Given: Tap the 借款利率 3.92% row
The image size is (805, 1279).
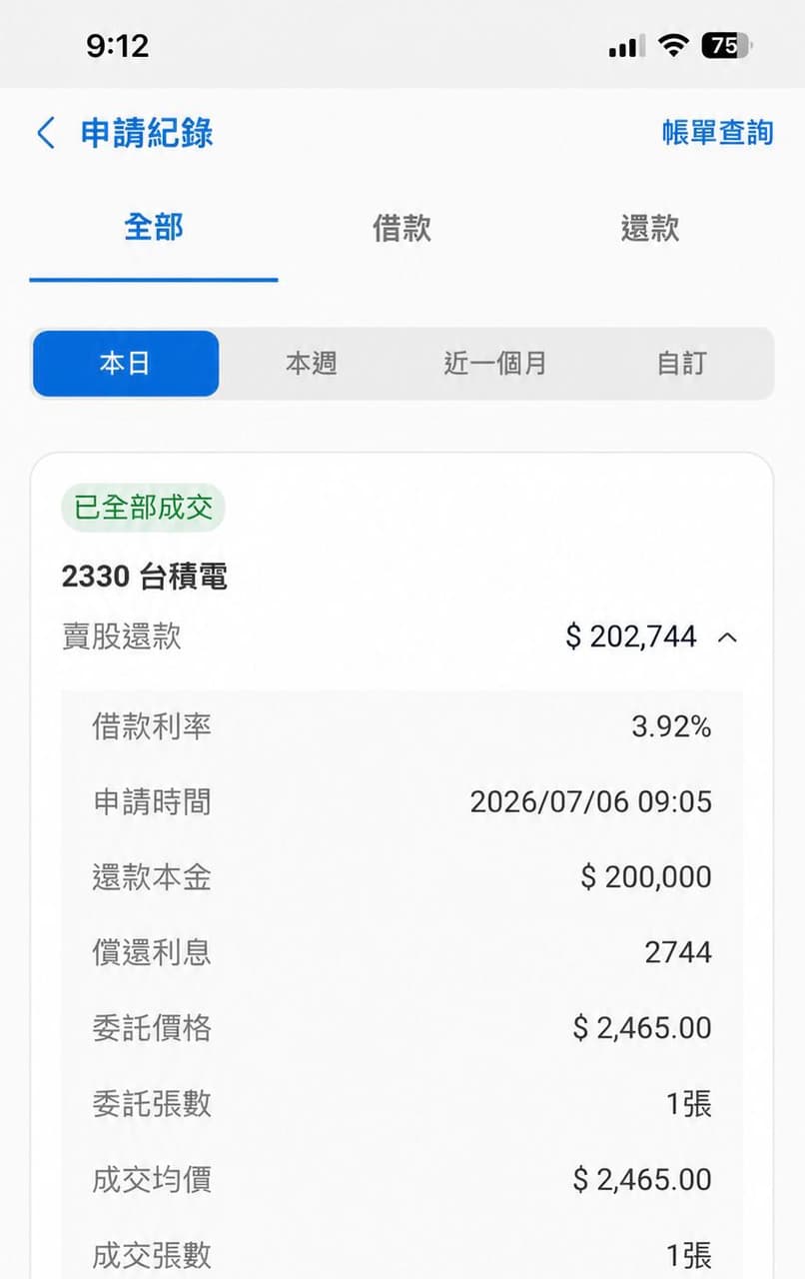Looking at the screenshot, I should click(x=402, y=726).
